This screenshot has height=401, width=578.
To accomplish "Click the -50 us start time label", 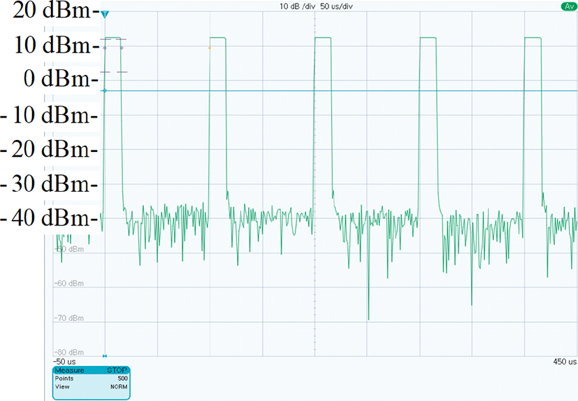I will tap(65, 362).
